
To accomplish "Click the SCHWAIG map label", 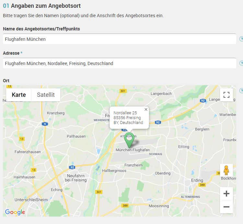I will [156, 154].
